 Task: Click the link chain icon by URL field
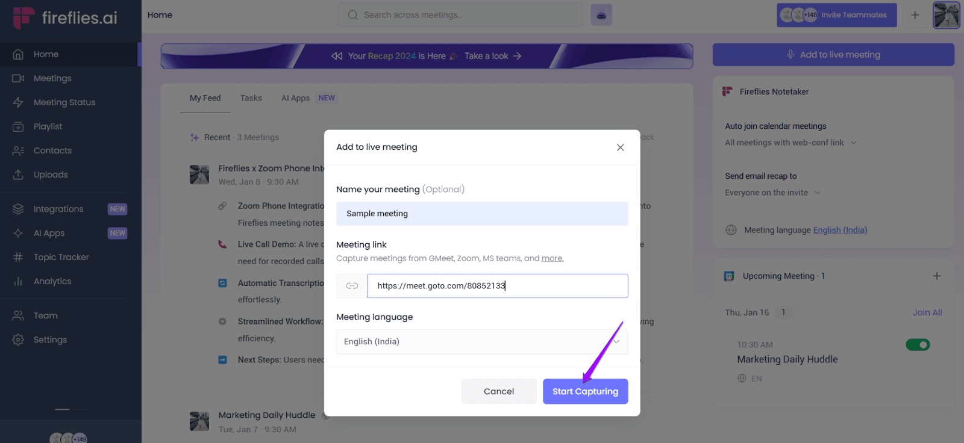tap(352, 286)
